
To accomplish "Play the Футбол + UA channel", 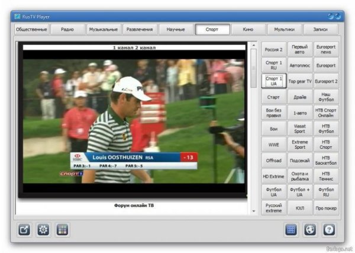I will coord(300,192).
